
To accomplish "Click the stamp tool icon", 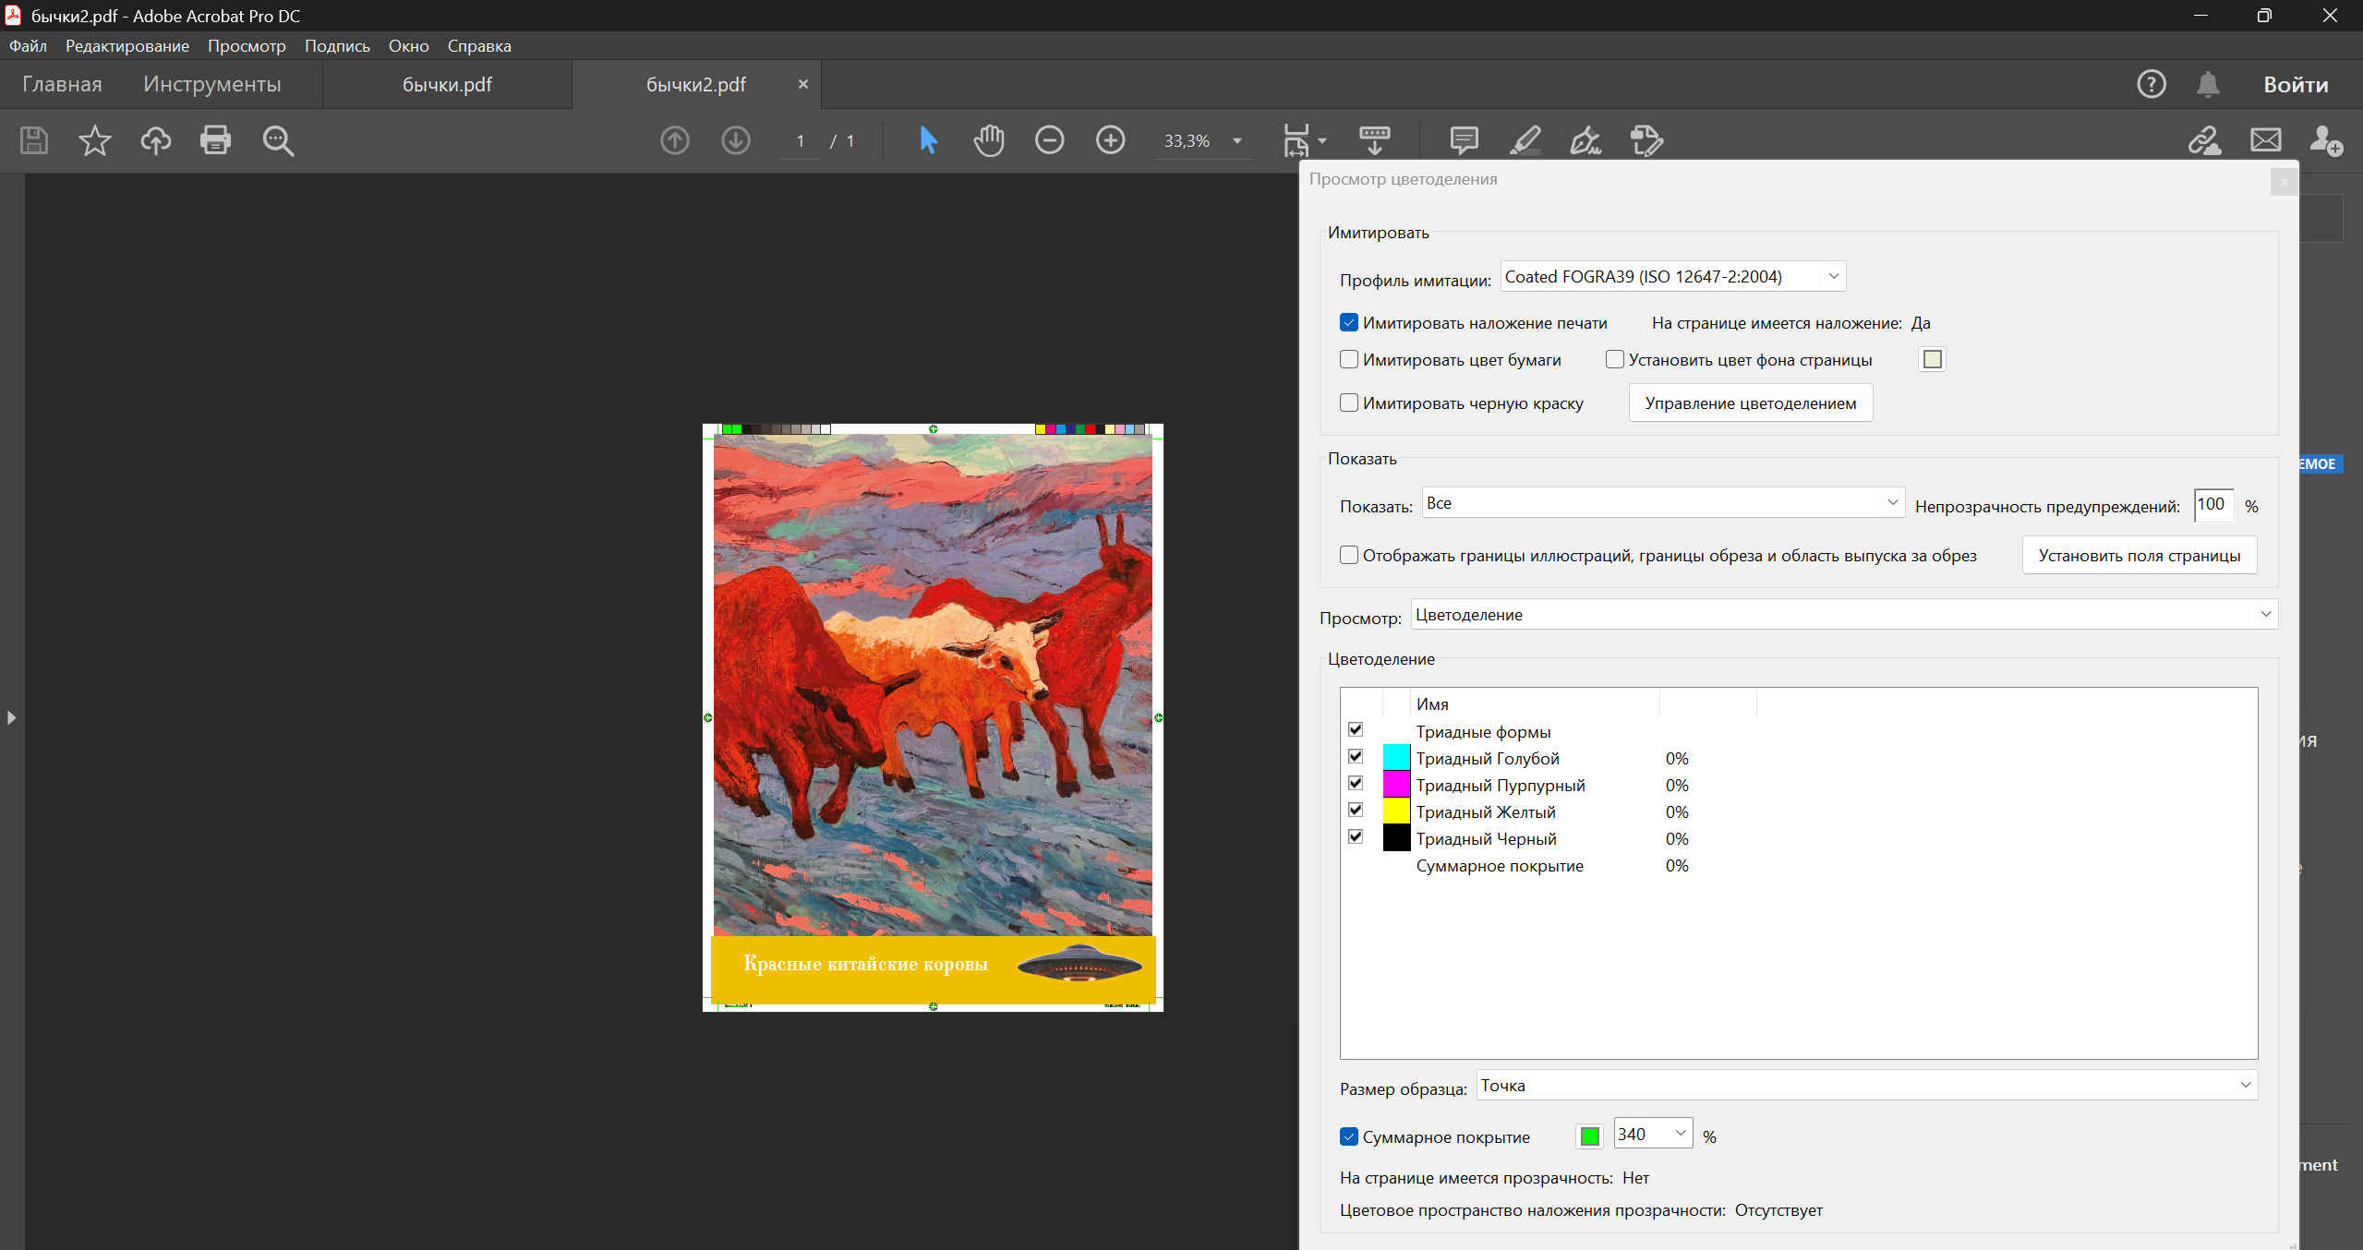I will coord(1646,140).
